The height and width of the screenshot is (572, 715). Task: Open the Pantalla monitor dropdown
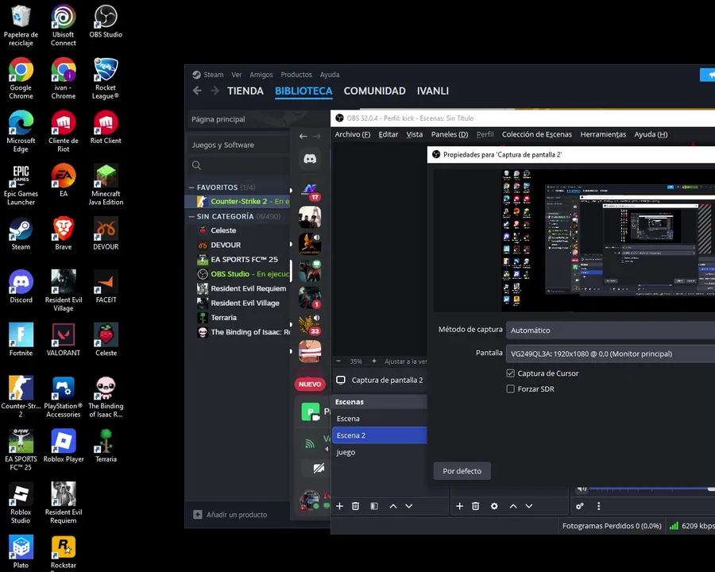pos(611,354)
